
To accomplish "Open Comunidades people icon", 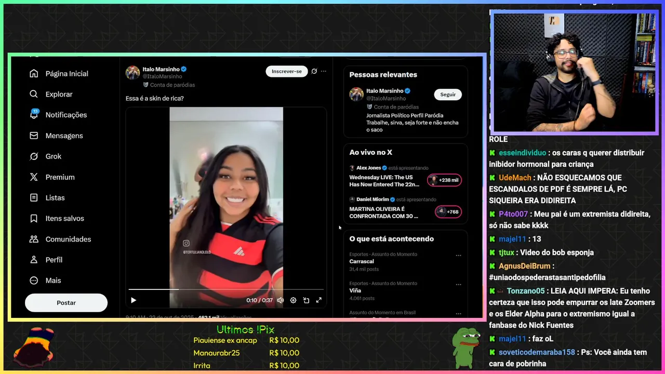I will [34, 239].
